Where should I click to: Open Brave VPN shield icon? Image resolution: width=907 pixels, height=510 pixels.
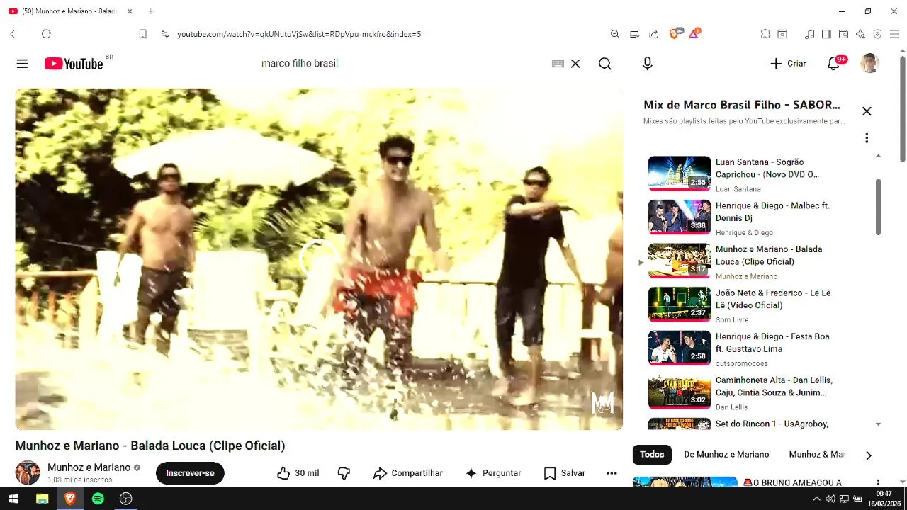(877, 34)
